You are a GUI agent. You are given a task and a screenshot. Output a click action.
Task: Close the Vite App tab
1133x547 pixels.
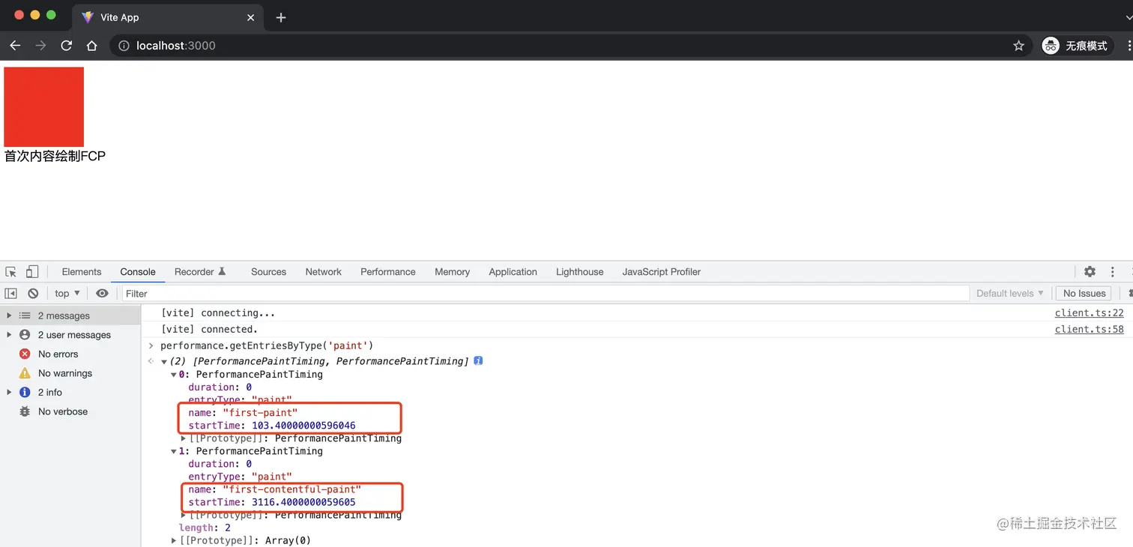pos(251,17)
